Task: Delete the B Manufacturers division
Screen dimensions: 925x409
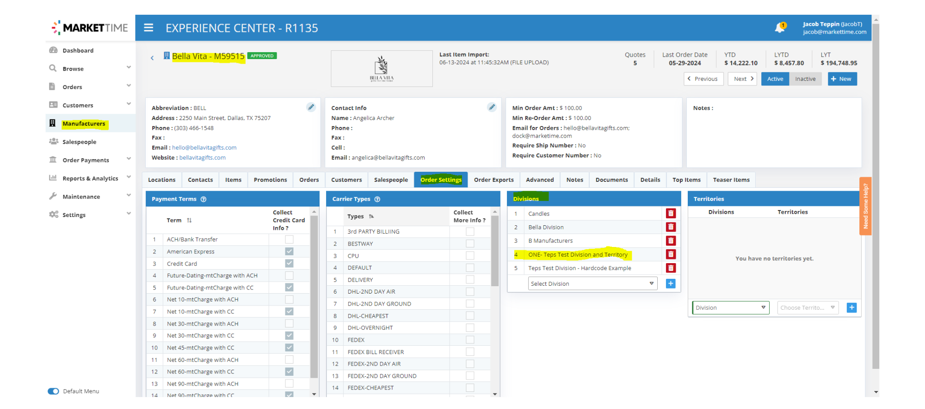Action: [671, 241]
